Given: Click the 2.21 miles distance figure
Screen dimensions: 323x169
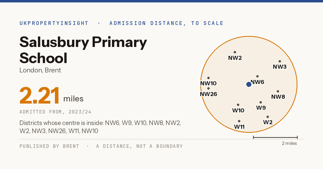Looking at the screenshot, I should 51,96.
